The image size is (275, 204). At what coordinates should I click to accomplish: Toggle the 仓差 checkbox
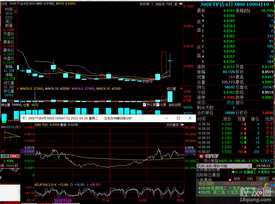(158, 105)
